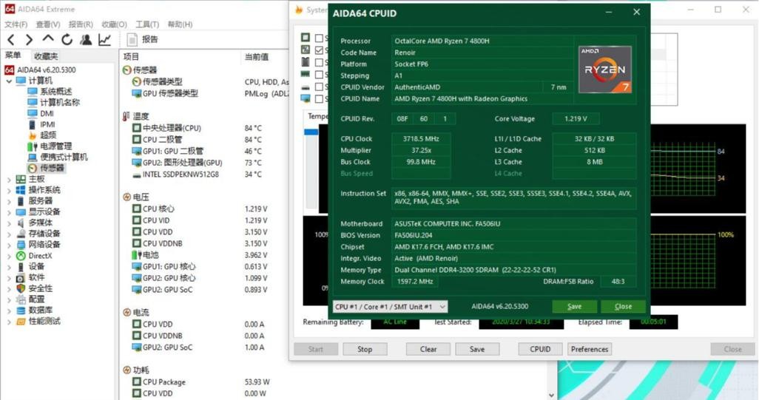Open the CPU #1 / Core #1 dropdown
759x400 pixels.
(x=391, y=307)
